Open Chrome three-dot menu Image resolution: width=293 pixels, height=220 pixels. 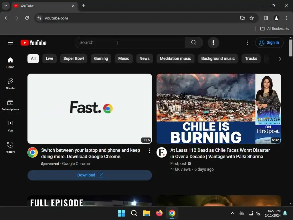point(287,18)
